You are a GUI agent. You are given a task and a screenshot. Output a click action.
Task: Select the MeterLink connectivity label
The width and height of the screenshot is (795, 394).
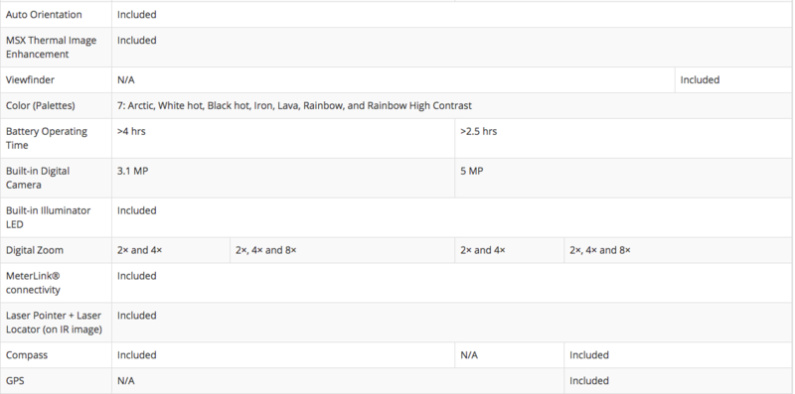coord(33,283)
